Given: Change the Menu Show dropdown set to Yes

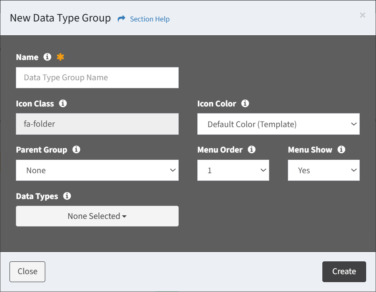Looking at the screenshot, I should [324, 170].
